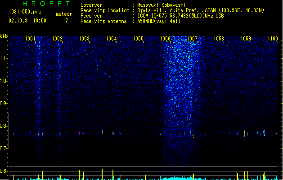283x180 pixels.
Task: Click the 1.1 kHz axis label
Action: click(4, 58)
